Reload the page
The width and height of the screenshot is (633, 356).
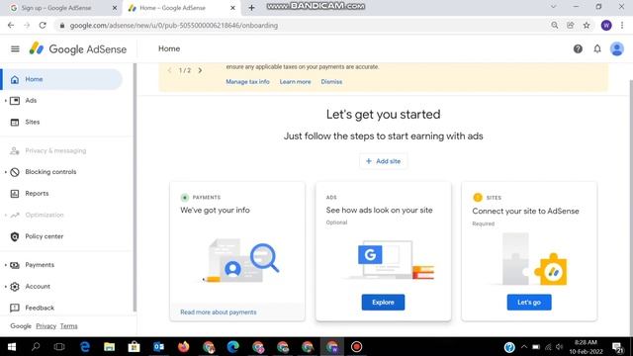tap(43, 25)
